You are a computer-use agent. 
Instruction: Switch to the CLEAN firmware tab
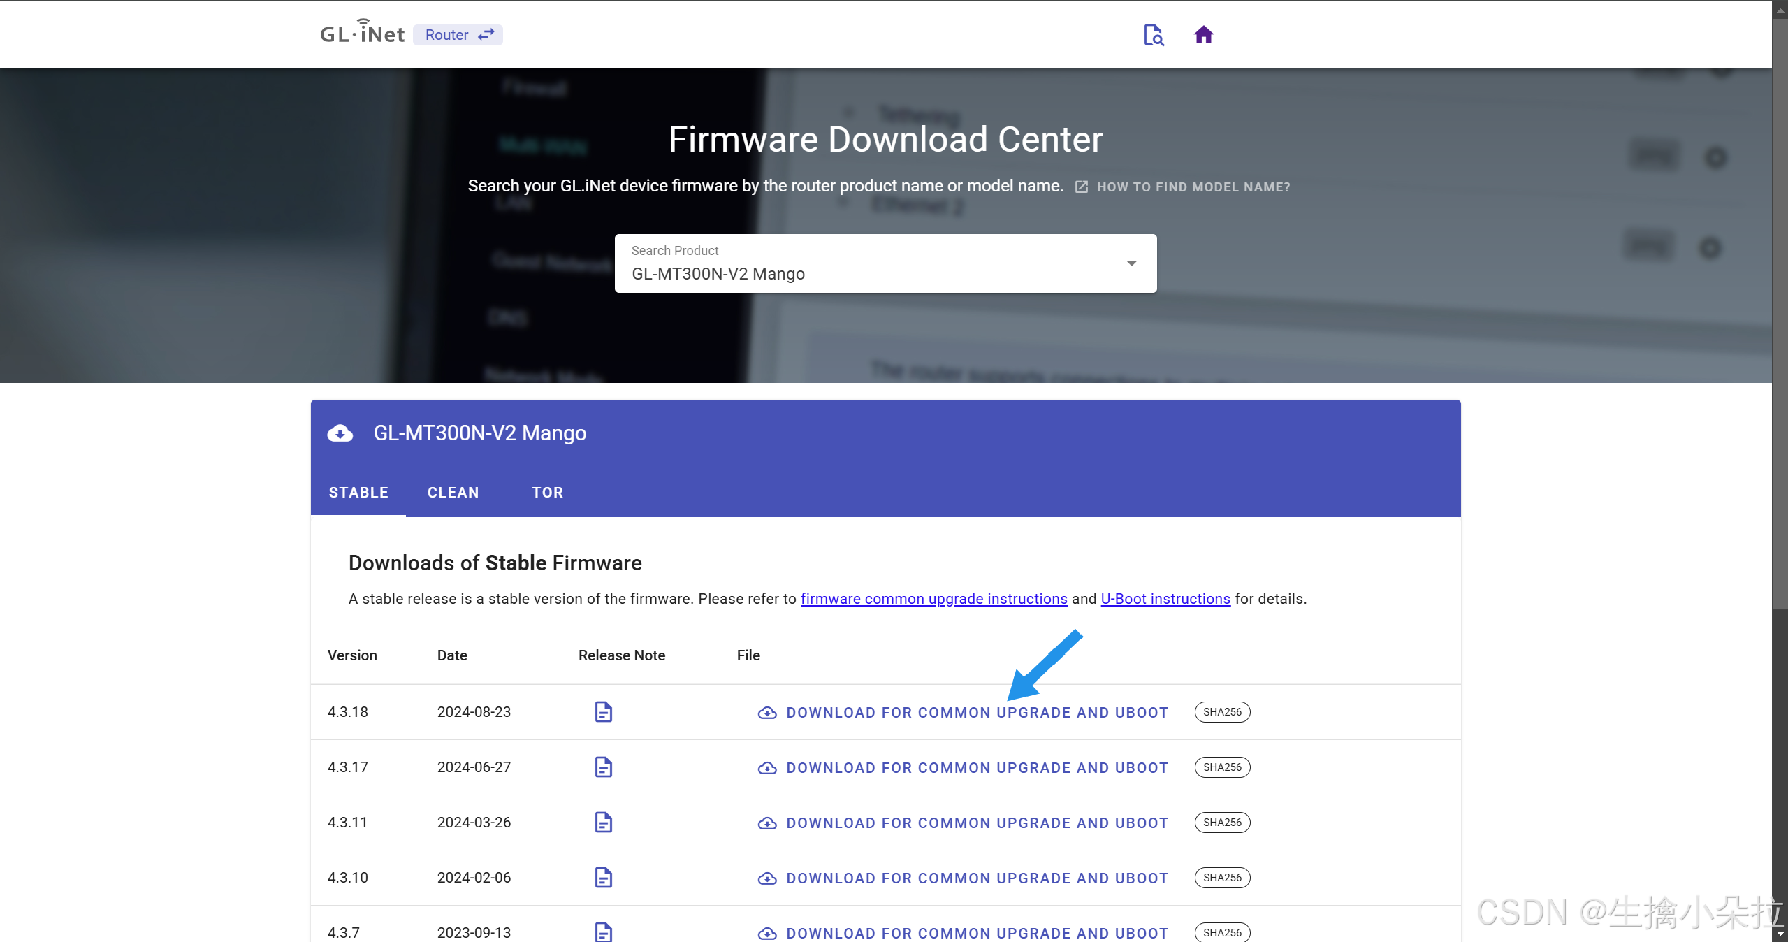pyautogui.click(x=453, y=493)
